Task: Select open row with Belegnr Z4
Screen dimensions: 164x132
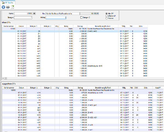Action: [x=75, y=41]
